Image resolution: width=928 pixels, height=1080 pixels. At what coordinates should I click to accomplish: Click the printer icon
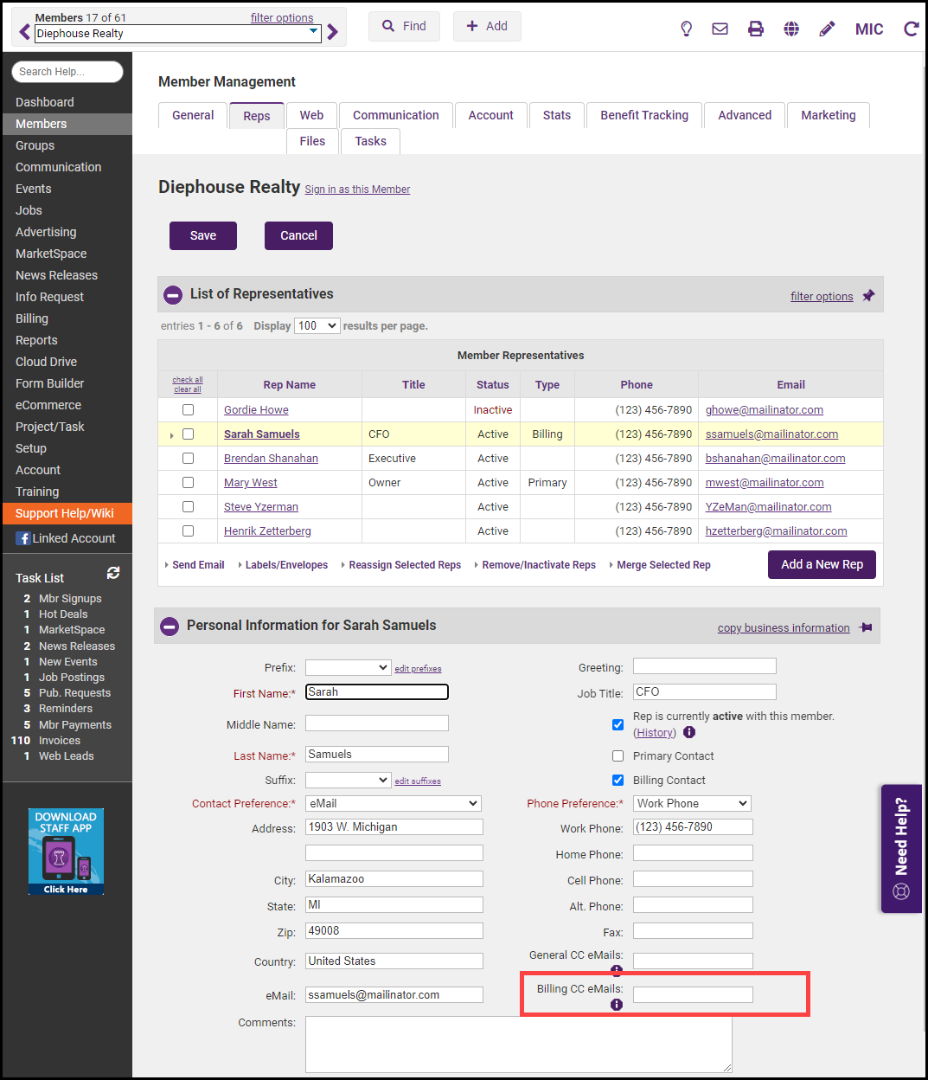[x=755, y=29]
